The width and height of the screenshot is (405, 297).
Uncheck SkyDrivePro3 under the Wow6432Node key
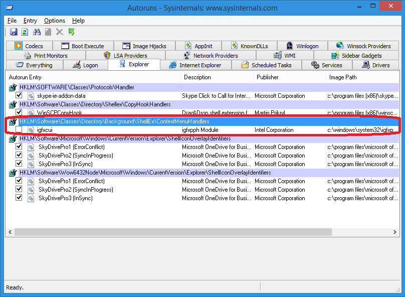19,198
